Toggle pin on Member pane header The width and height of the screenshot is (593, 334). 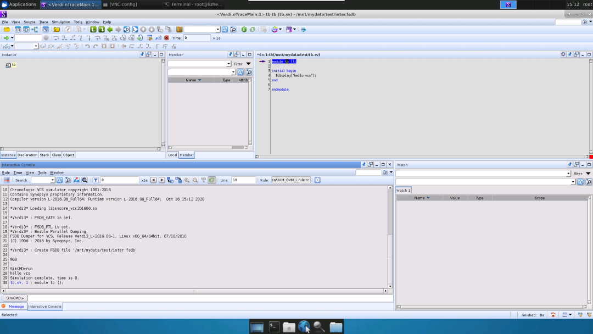point(230,54)
